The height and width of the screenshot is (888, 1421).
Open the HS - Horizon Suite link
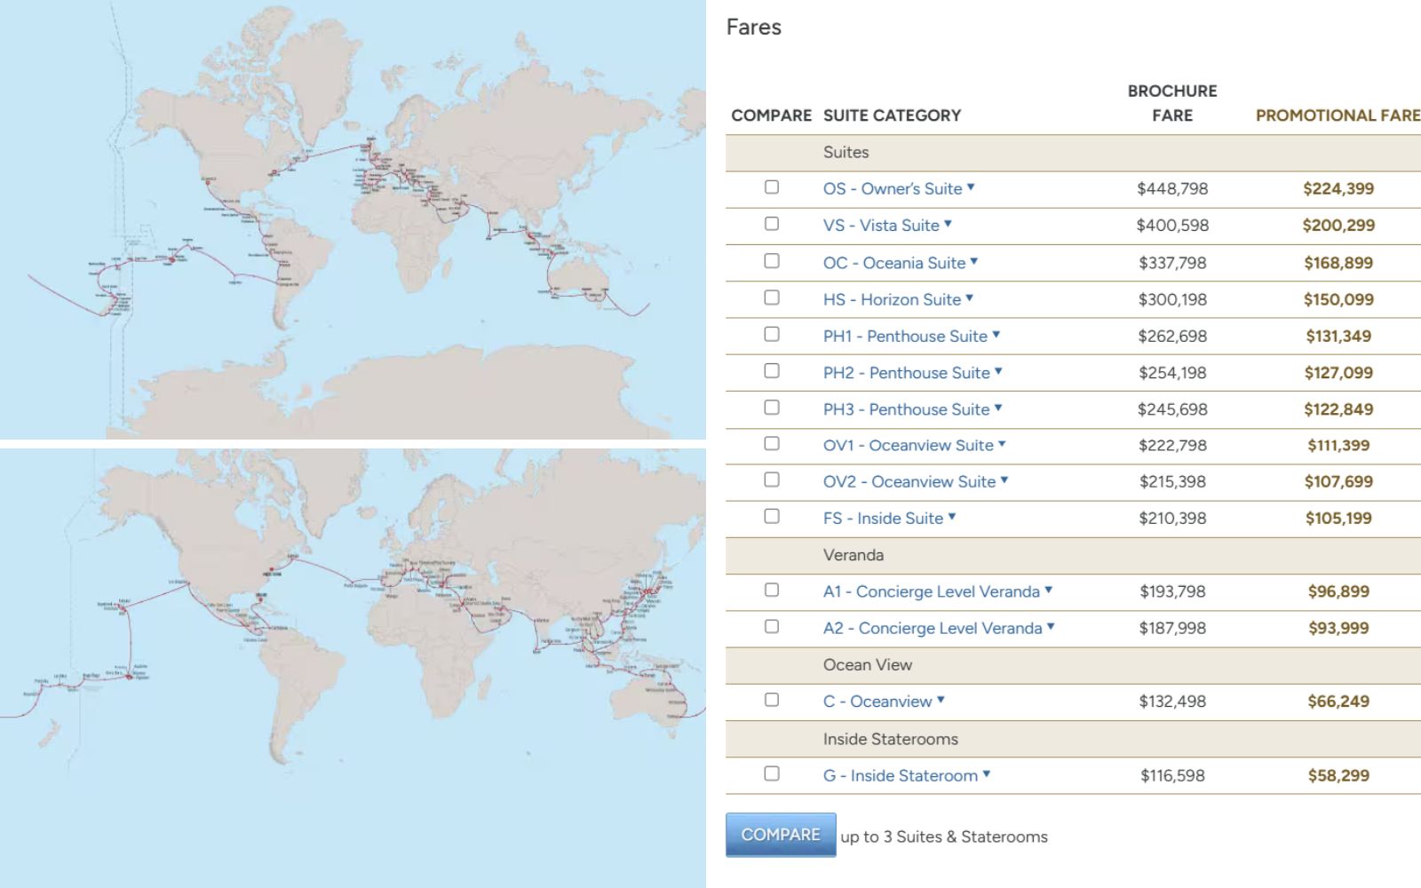(x=892, y=299)
